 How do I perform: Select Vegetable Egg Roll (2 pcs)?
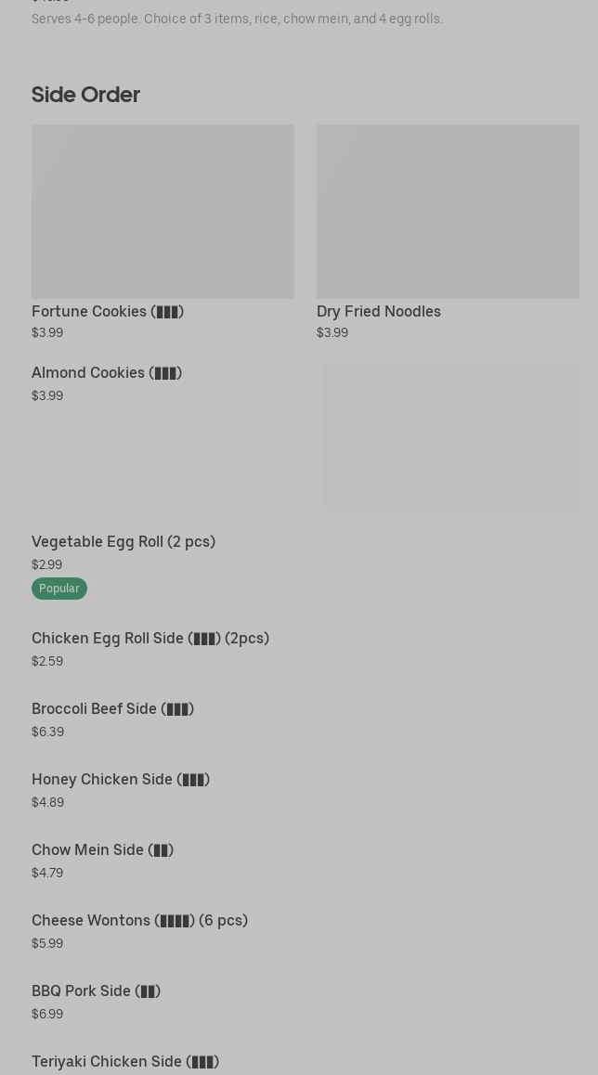(123, 541)
